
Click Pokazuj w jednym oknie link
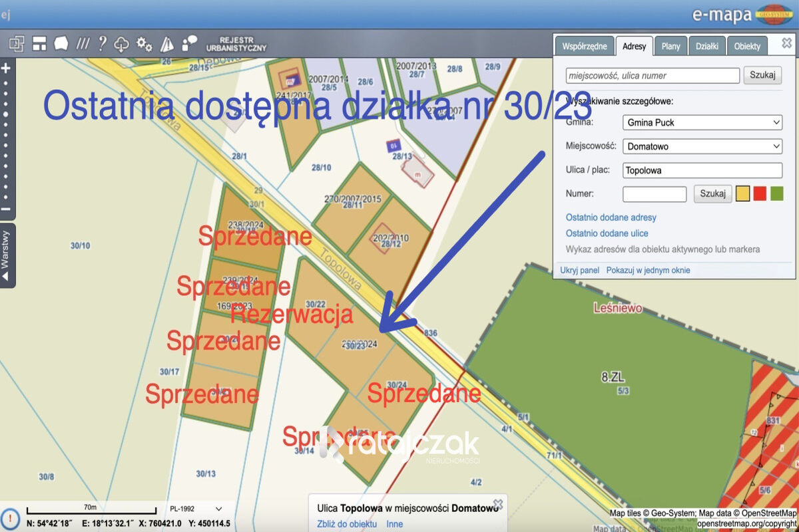pyautogui.click(x=648, y=270)
